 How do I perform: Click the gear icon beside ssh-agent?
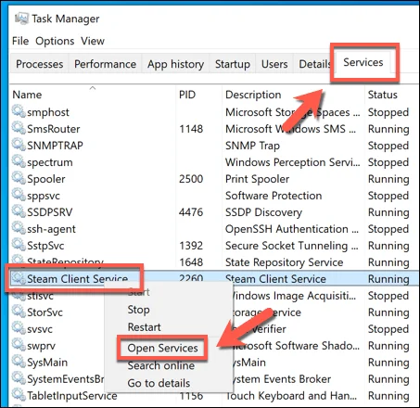point(19,228)
